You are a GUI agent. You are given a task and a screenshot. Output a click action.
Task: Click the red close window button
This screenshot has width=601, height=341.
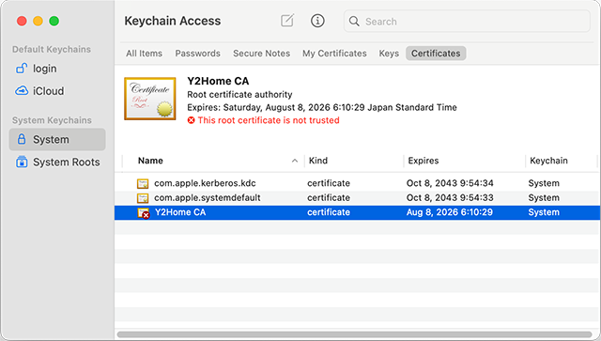tap(22, 21)
